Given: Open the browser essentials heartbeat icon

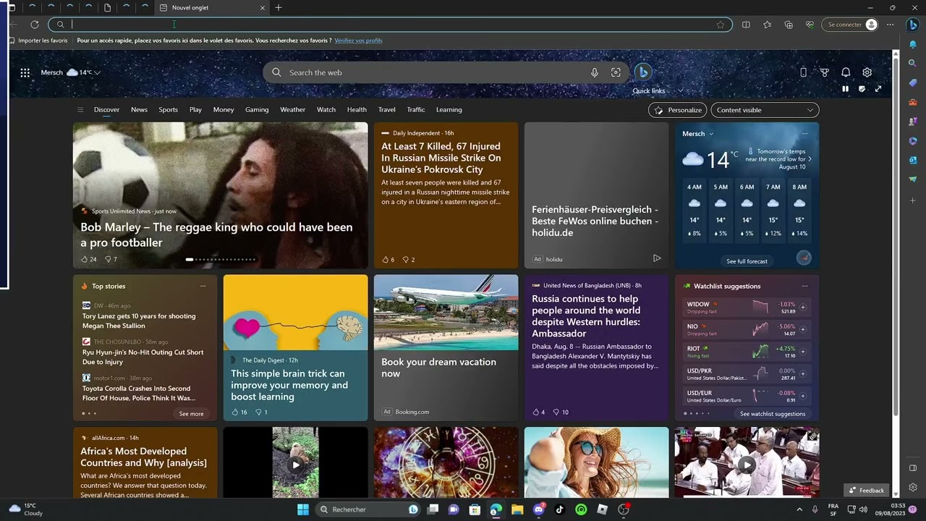Looking at the screenshot, I should click(x=810, y=25).
